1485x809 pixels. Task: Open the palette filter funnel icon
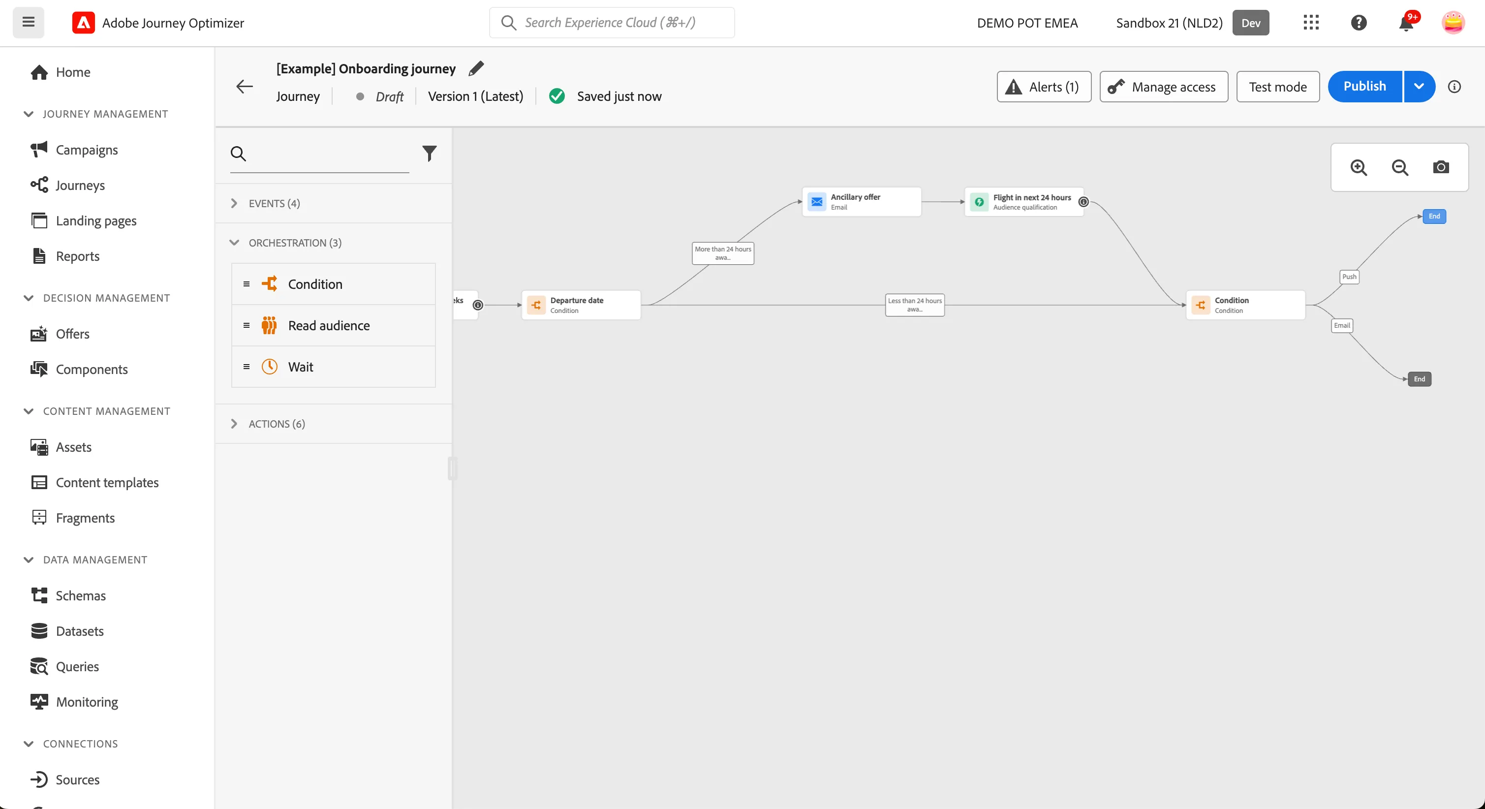click(430, 154)
